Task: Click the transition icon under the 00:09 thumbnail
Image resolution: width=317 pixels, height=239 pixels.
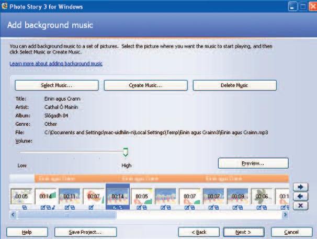Action: (x=241, y=208)
